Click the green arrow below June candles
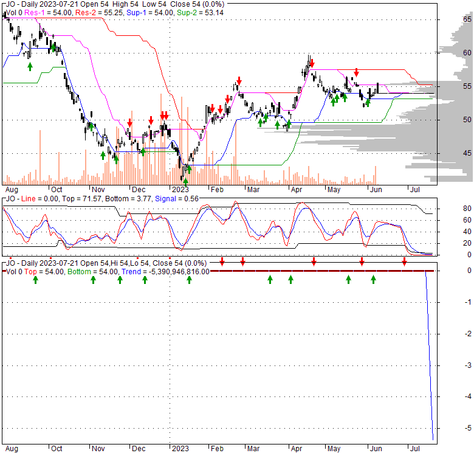 tap(368, 103)
